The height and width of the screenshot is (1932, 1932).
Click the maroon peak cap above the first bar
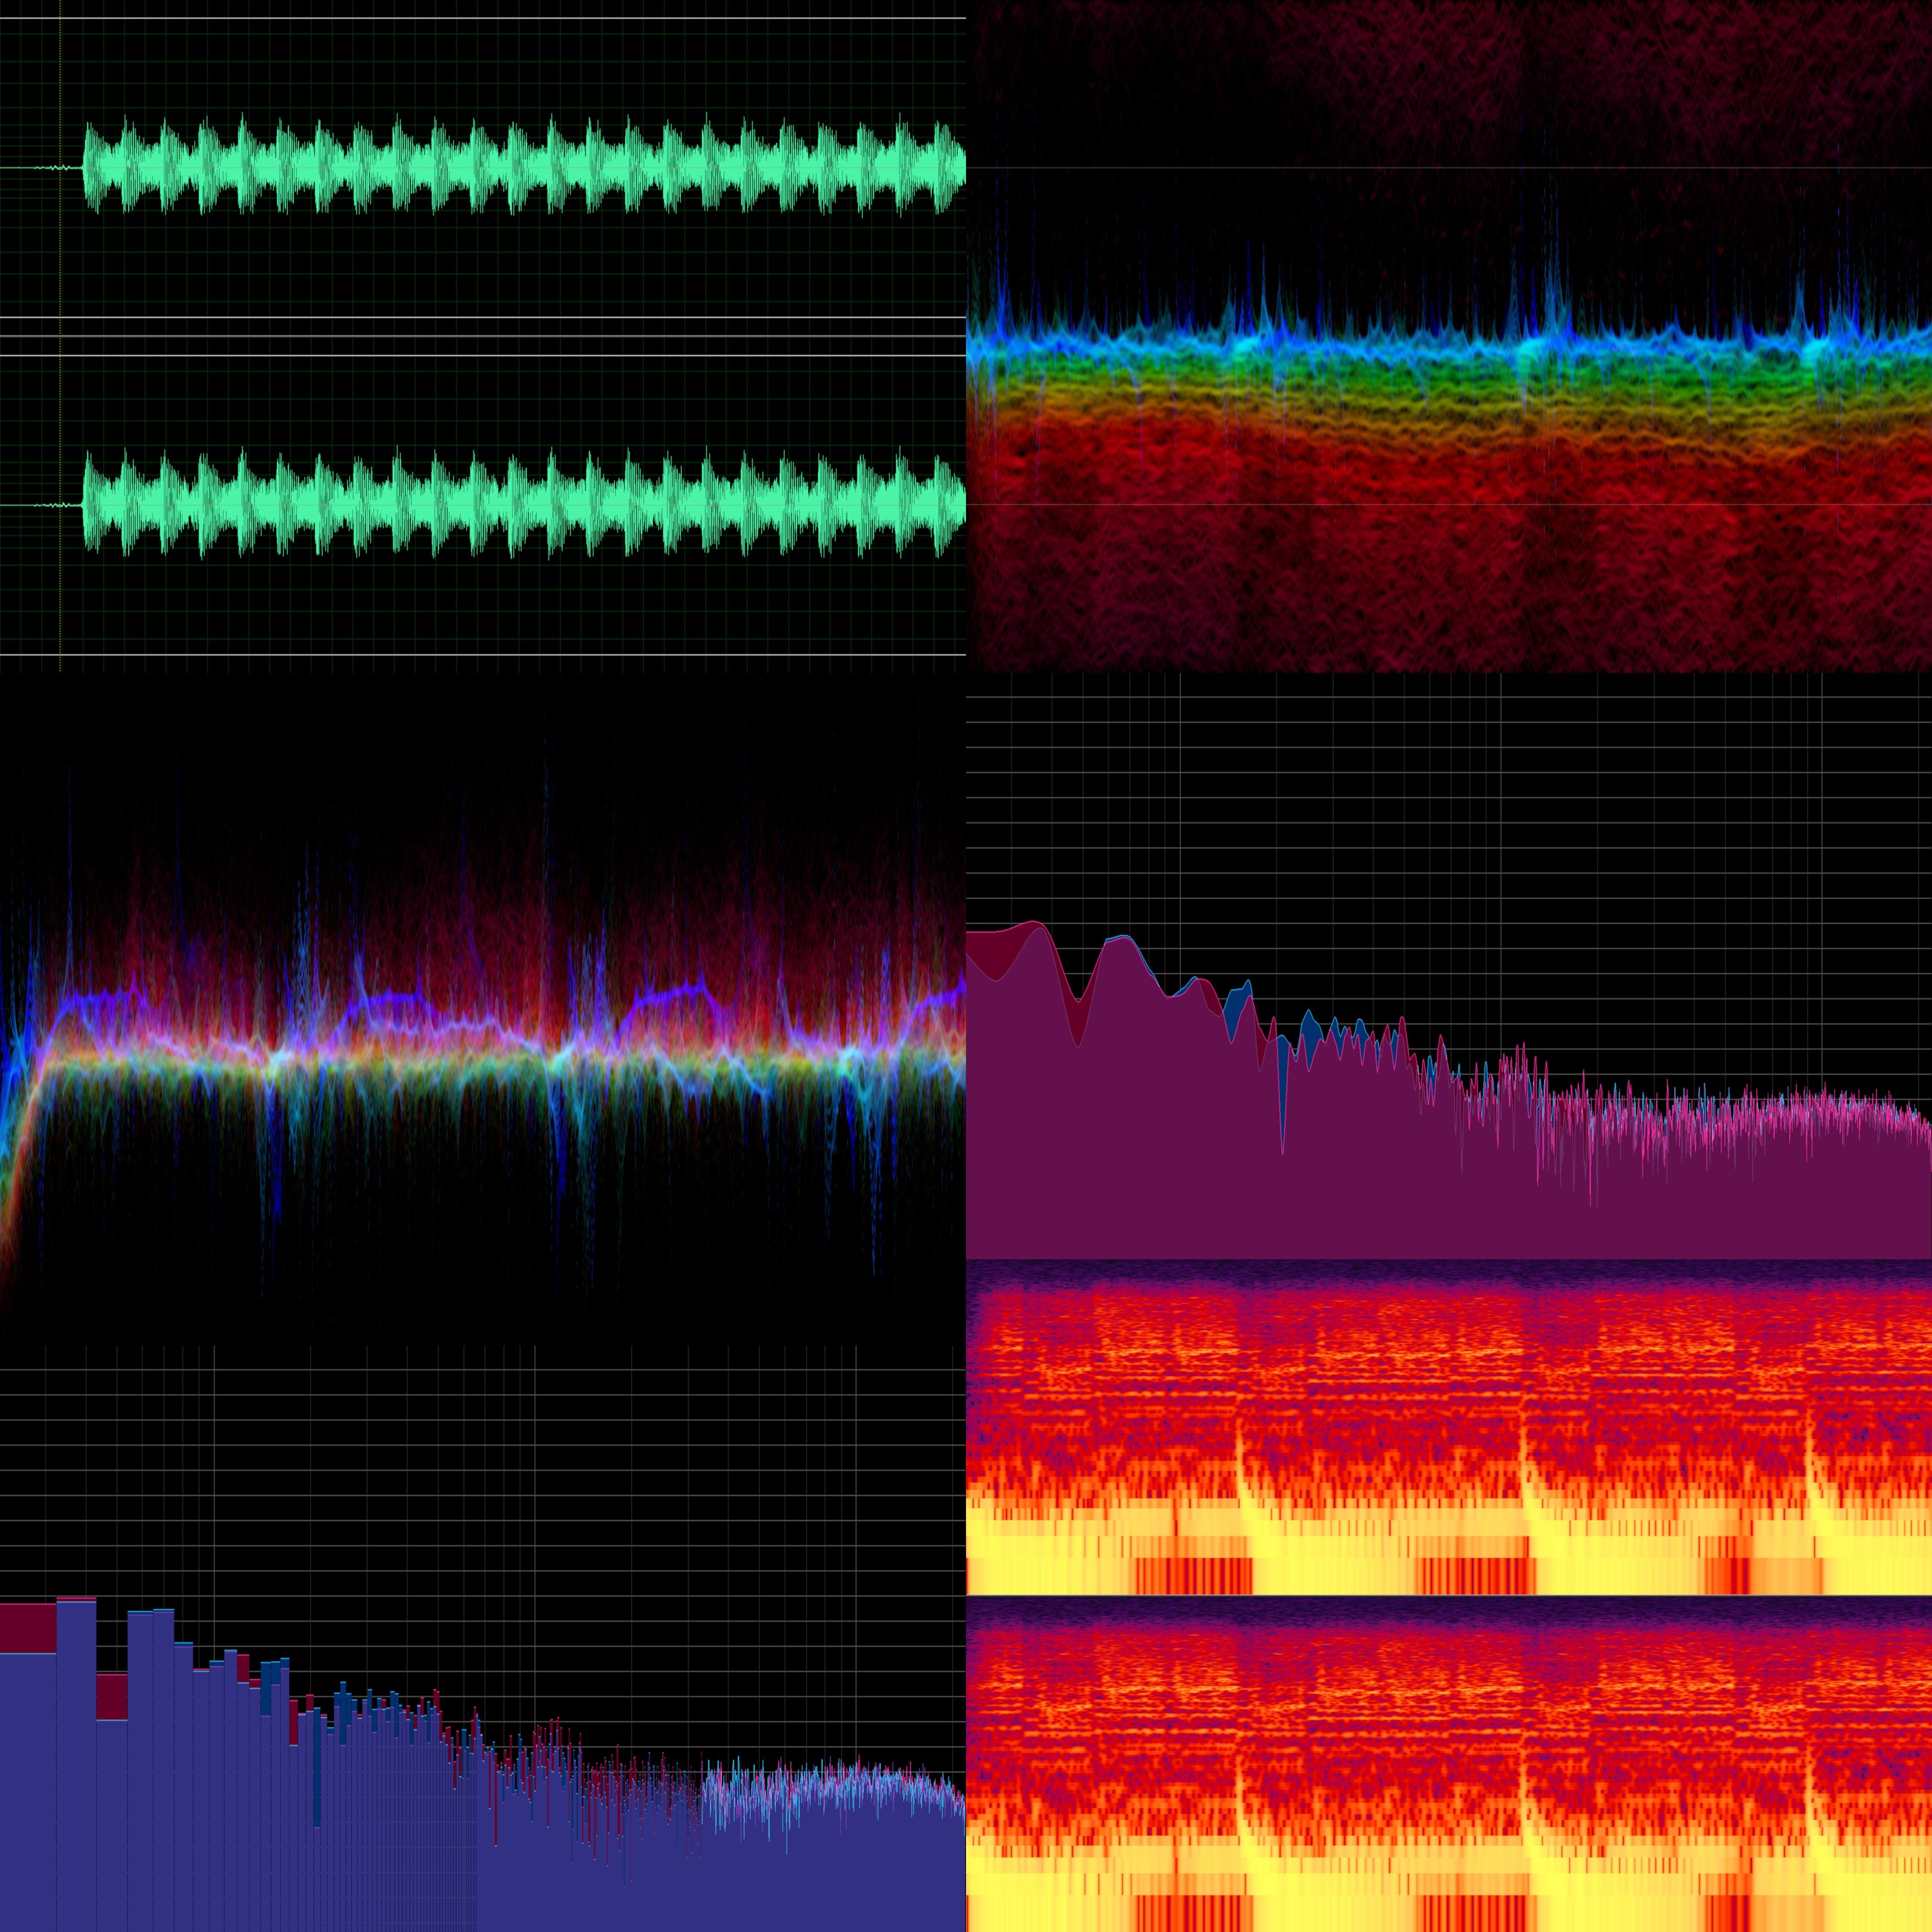click(x=27, y=1628)
